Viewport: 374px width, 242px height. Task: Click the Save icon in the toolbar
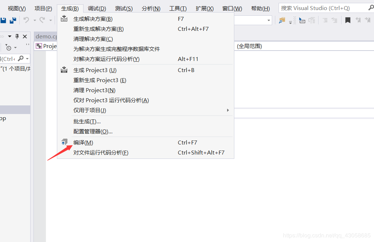[4, 20]
